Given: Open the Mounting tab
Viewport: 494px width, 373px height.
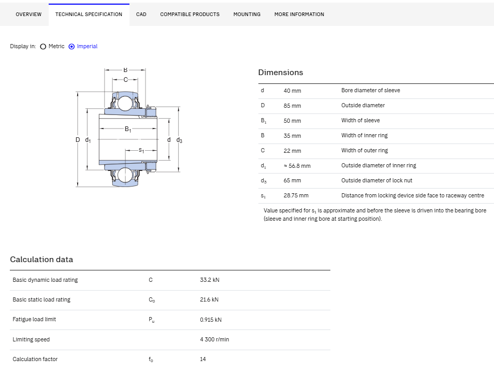Looking at the screenshot, I should [246, 15].
